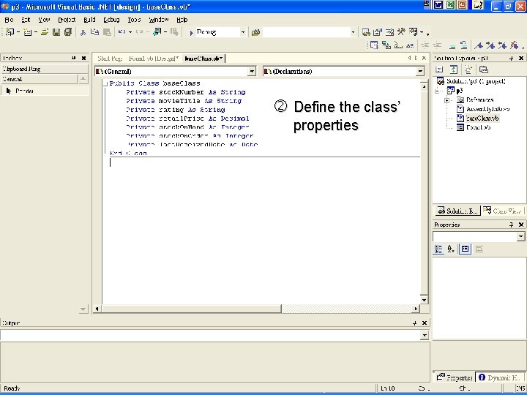Toggle Show All Files in Solution Explorer
This screenshot has height=395, width=527.
[468, 69]
